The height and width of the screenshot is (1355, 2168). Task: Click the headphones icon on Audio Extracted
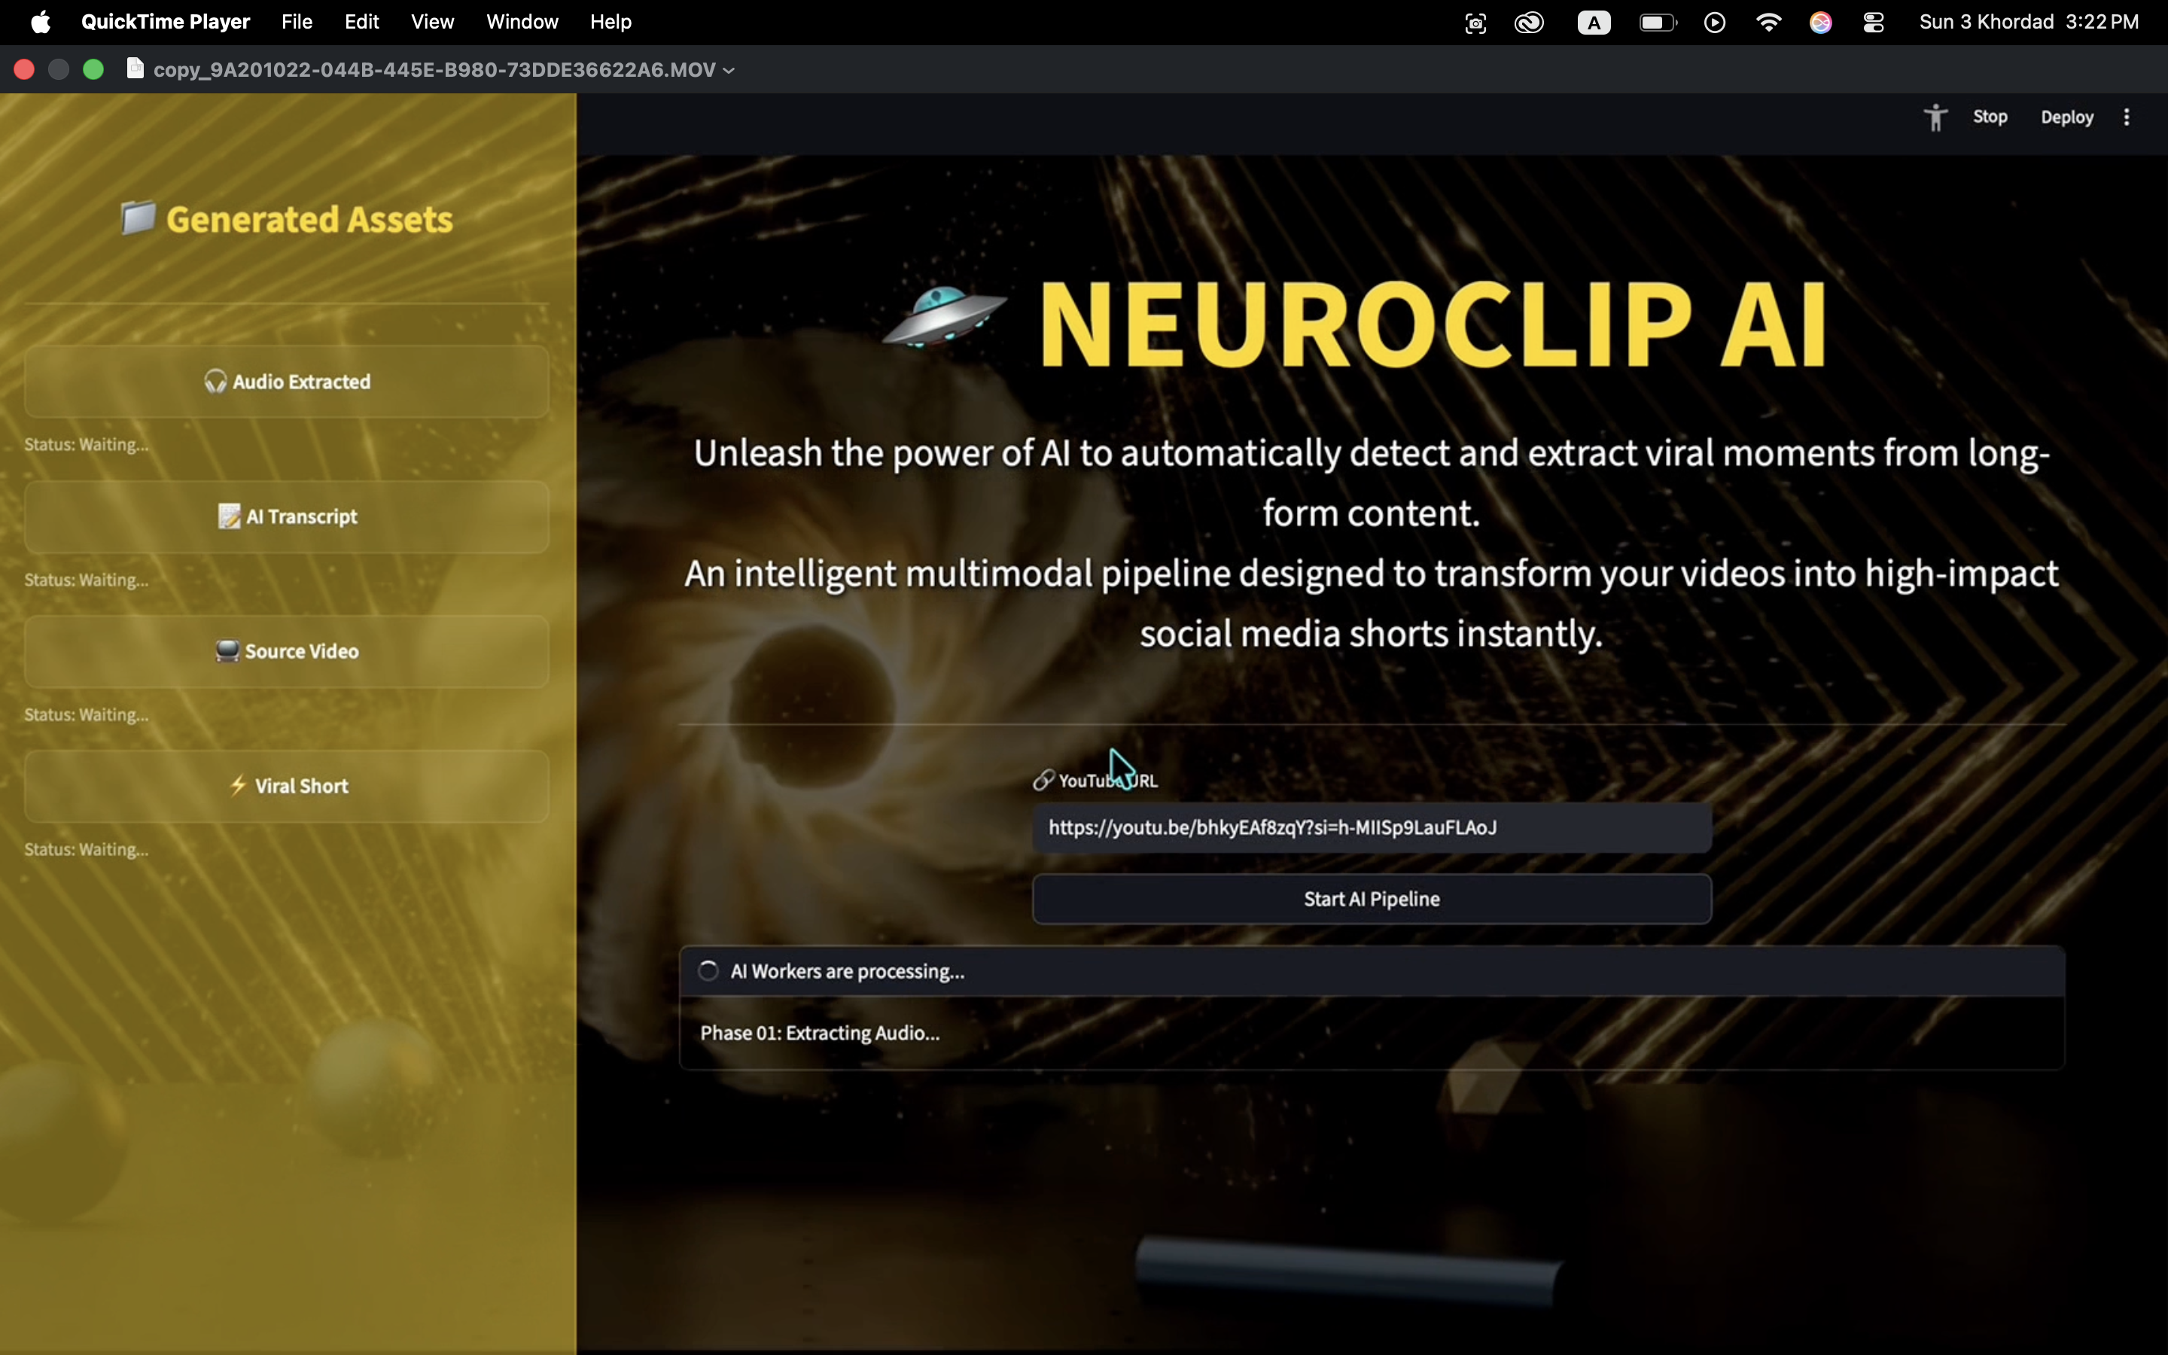(215, 382)
